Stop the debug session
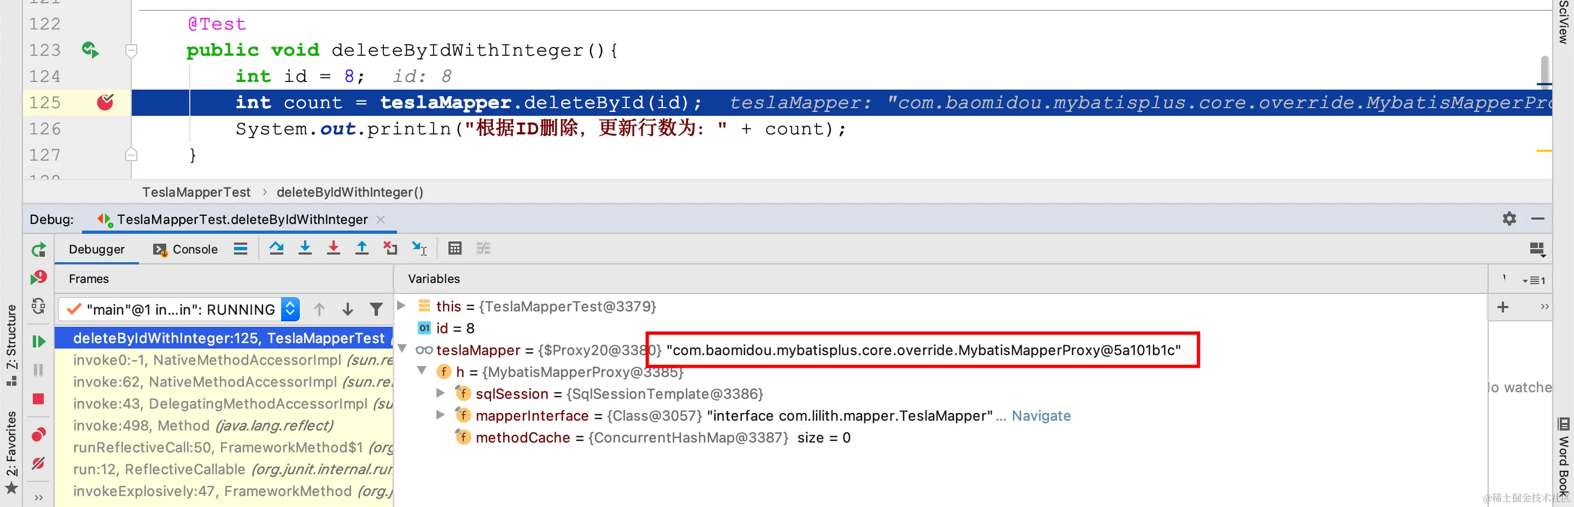Image resolution: width=1574 pixels, height=507 pixels. click(38, 398)
